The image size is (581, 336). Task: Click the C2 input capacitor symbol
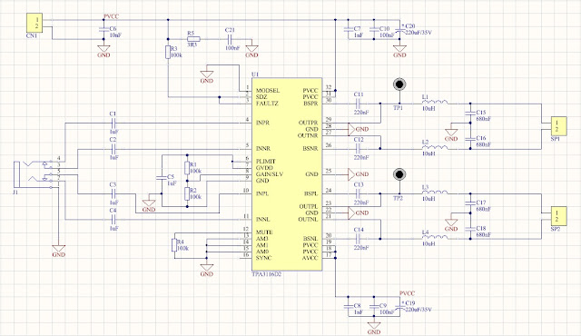tap(113, 149)
